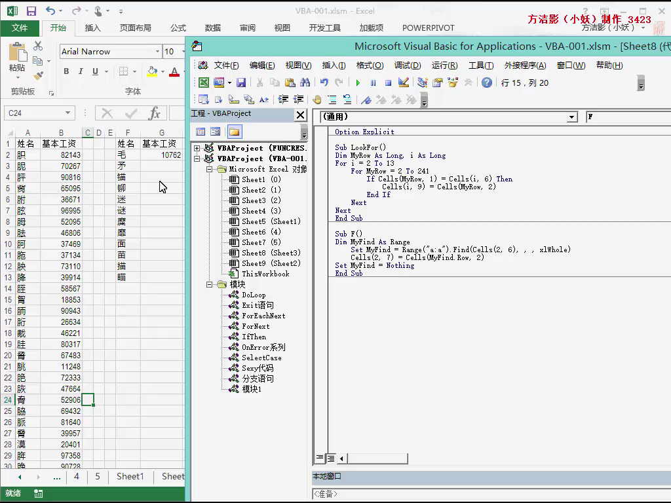This screenshot has height=503, width=671.
Task: Open Excel 文件 backstage button
Action: pyautogui.click(x=20, y=28)
